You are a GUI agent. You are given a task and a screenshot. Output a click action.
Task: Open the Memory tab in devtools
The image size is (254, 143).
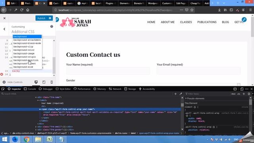pos(100,89)
